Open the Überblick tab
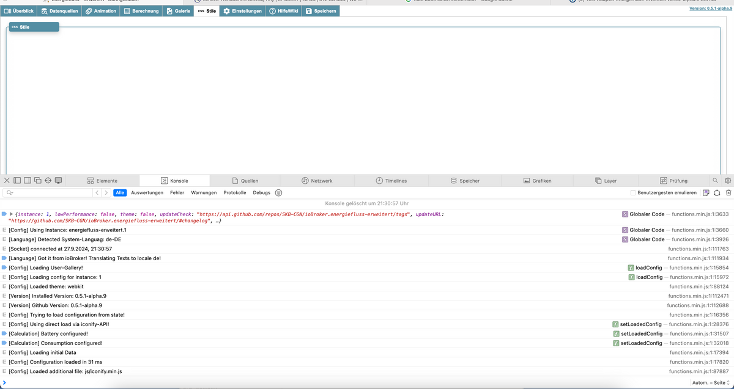This screenshot has height=389, width=734. click(19, 11)
